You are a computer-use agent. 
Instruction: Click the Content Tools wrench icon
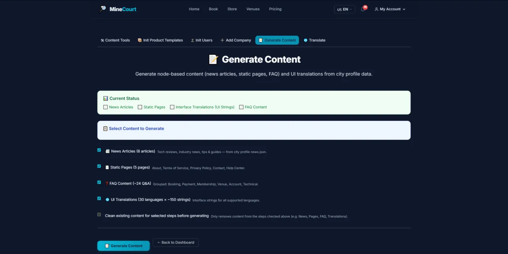coord(102,40)
